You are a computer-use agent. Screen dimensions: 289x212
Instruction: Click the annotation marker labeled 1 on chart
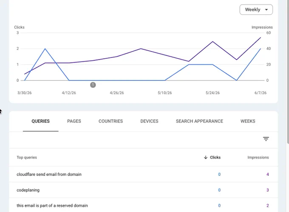tap(93, 85)
